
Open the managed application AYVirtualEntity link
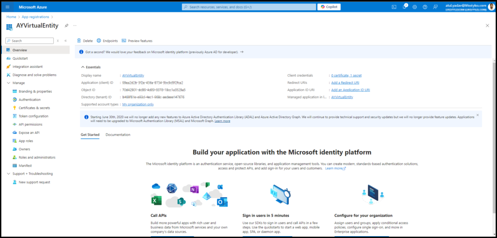click(x=342, y=97)
